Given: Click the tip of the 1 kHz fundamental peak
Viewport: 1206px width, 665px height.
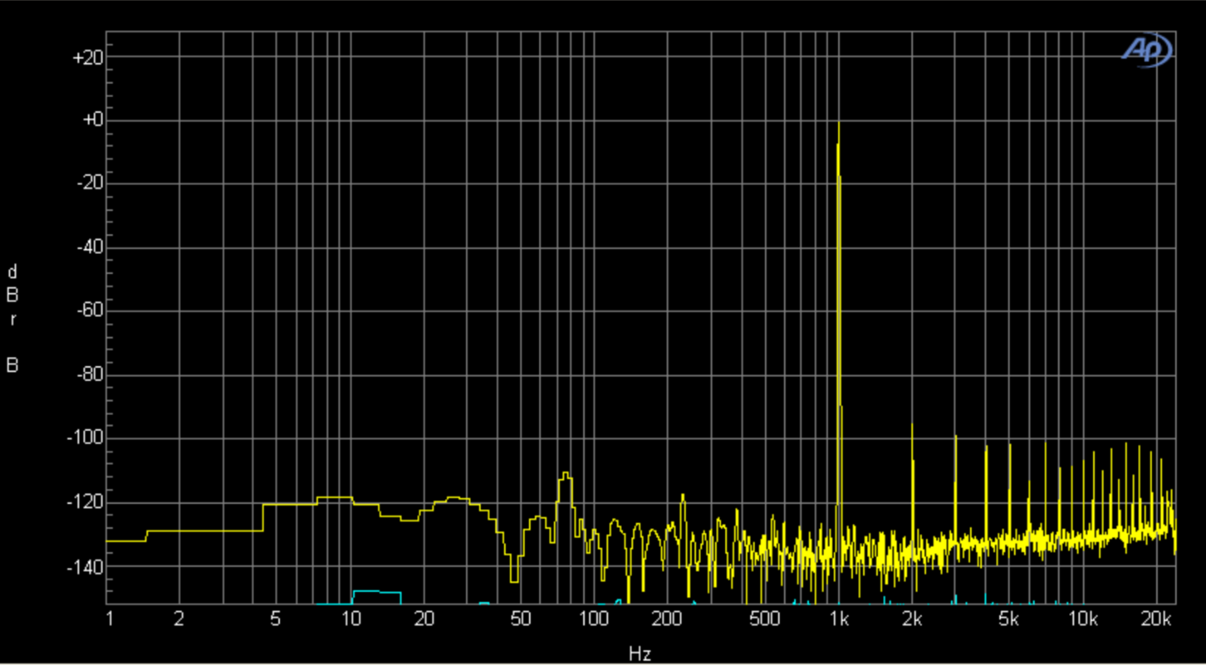Looking at the screenshot, I should [838, 122].
